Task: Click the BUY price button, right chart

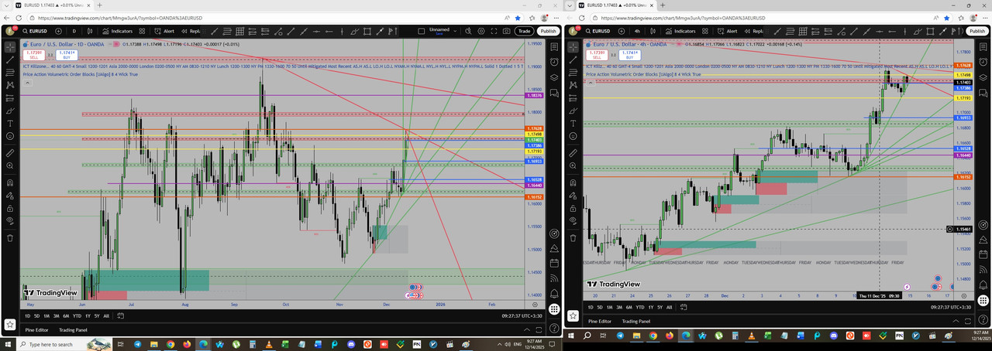Action: click(x=631, y=55)
